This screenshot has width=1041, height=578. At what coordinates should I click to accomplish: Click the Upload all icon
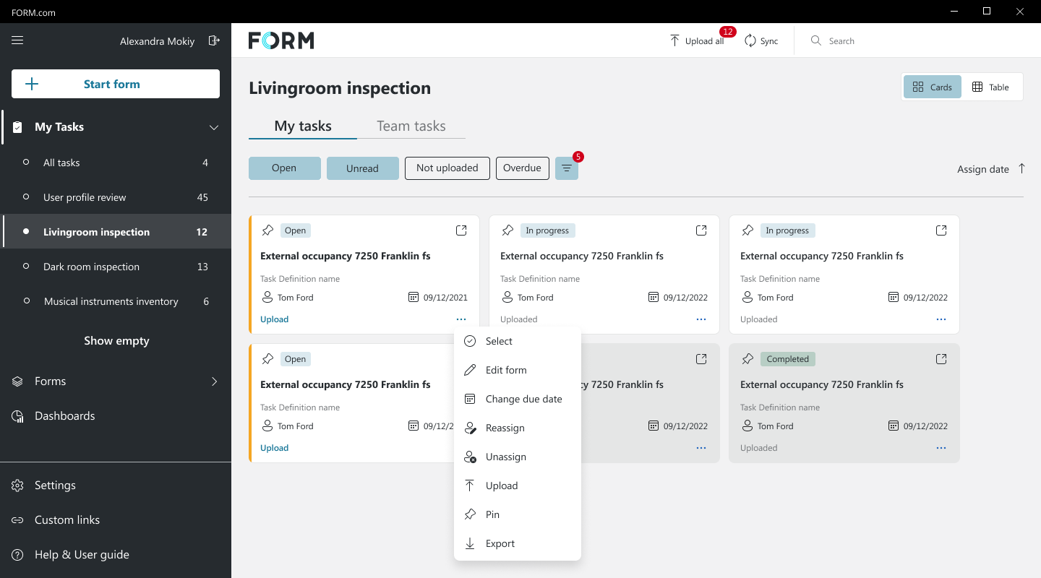click(x=674, y=41)
